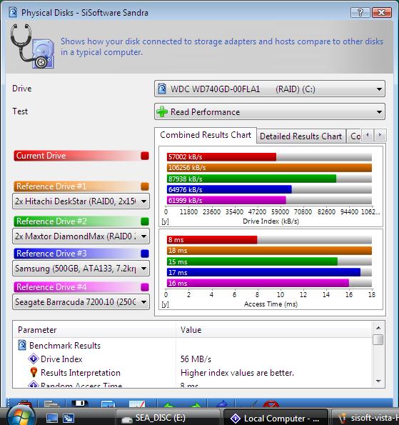Switch to Detailed Results Chart tab
The width and height of the screenshot is (399, 425).
click(300, 136)
